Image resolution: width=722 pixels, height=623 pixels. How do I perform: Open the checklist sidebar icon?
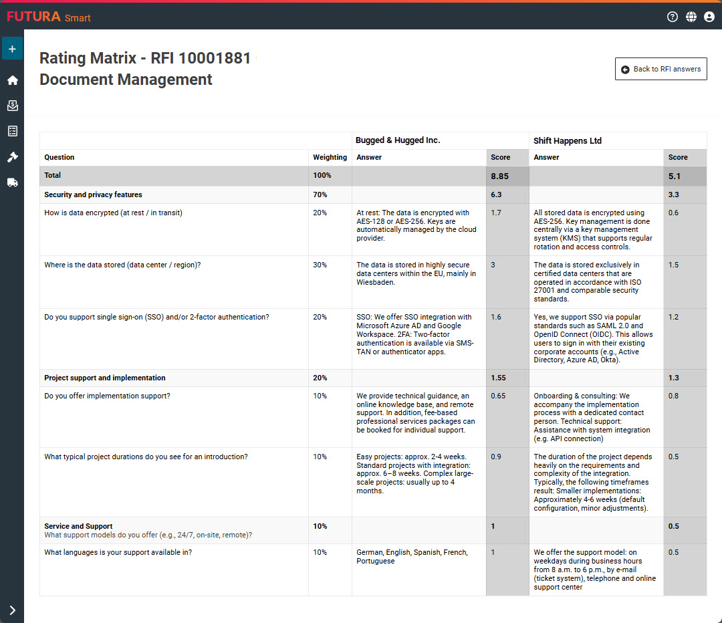click(x=12, y=131)
